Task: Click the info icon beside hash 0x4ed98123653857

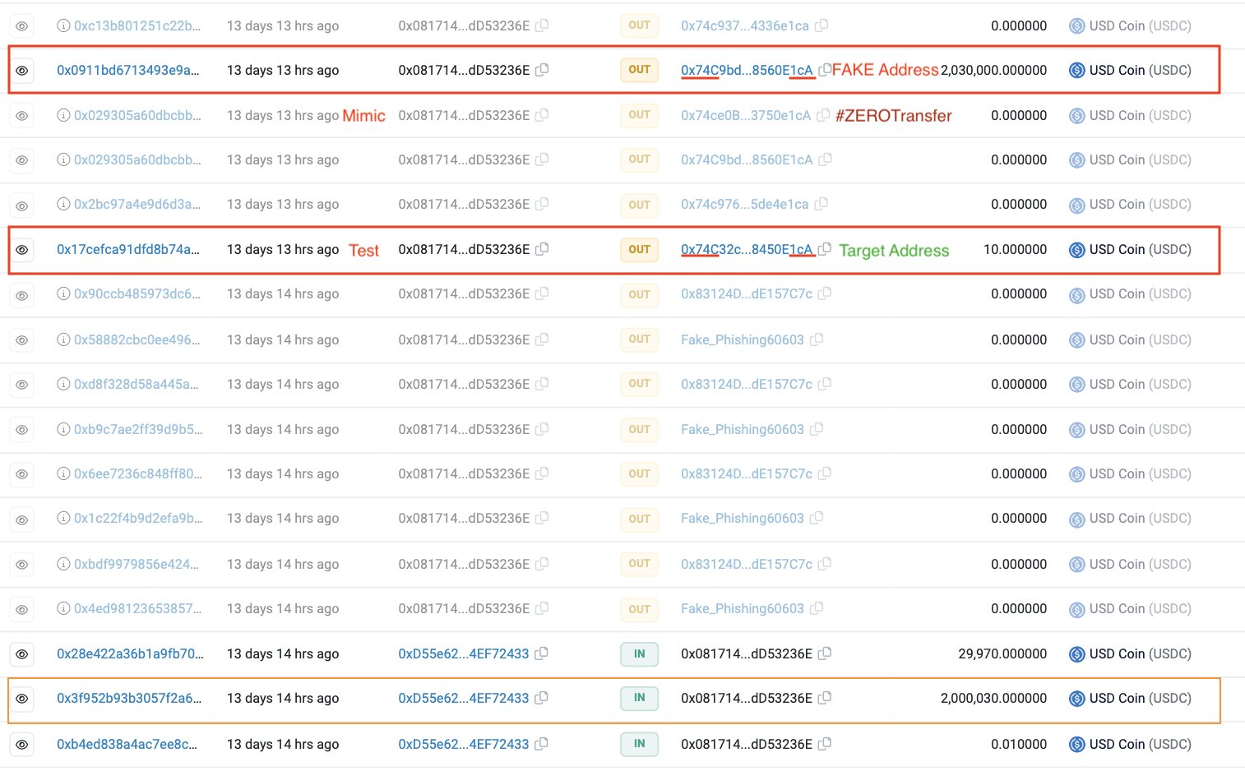Action: click(63, 609)
